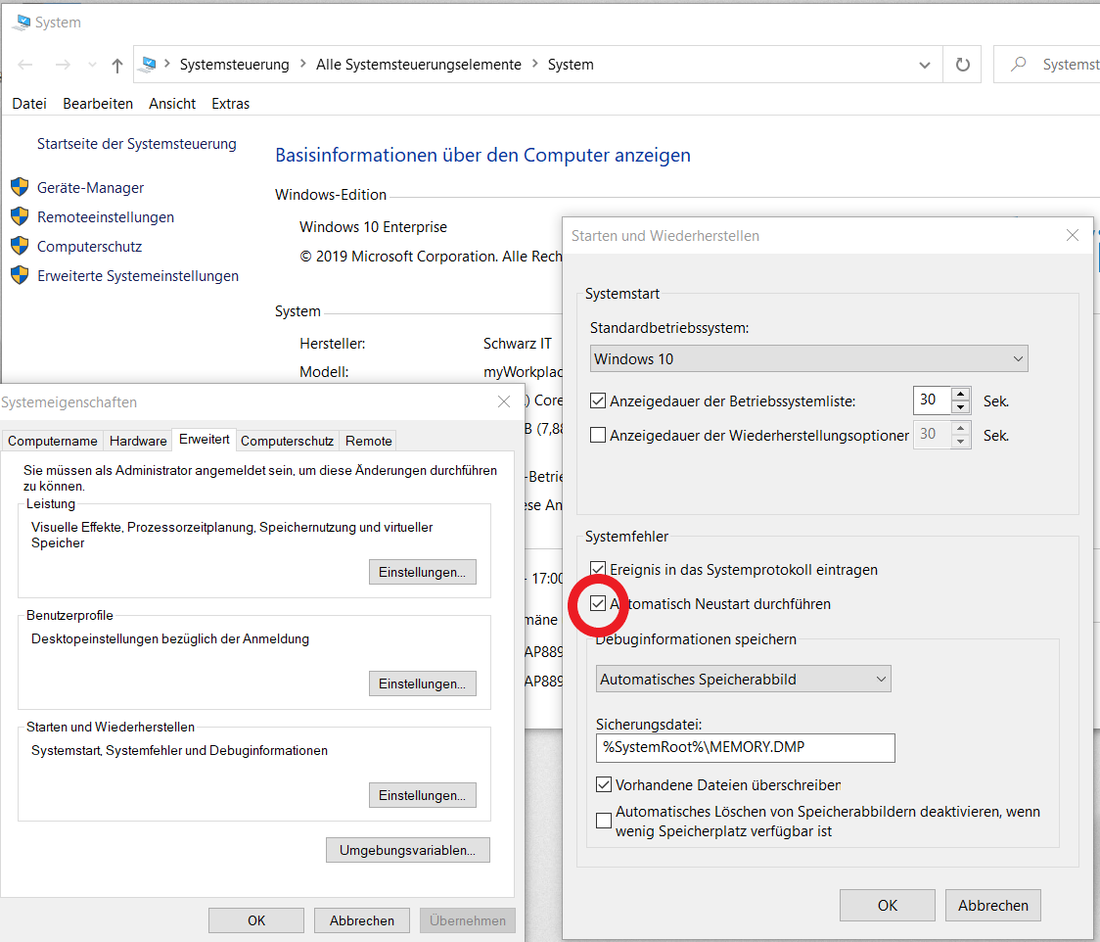1100x942 pixels.
Task: Open Erweiterte Systemeinstellungen link
Action: [137, 276]
